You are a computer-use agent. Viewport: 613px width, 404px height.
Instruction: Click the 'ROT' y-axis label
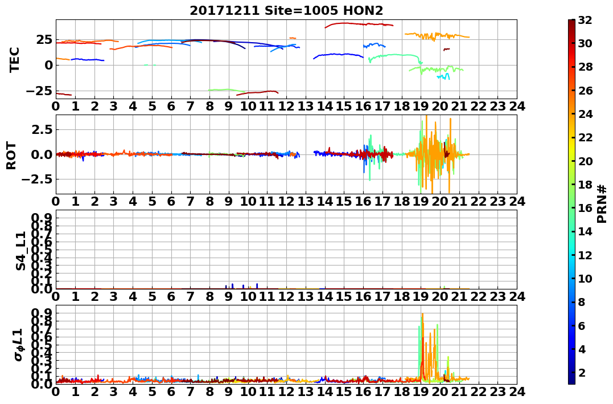pos(11,155)
